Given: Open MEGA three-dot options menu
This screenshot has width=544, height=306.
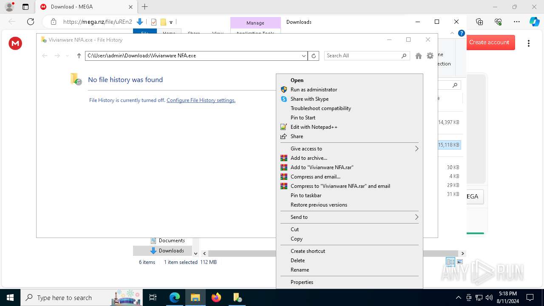Looking at the screenshot, I should pos(529,43).
